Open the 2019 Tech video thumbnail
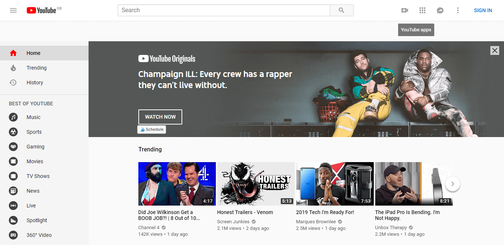This screenshot has width=504, height=245. point(335,184)
